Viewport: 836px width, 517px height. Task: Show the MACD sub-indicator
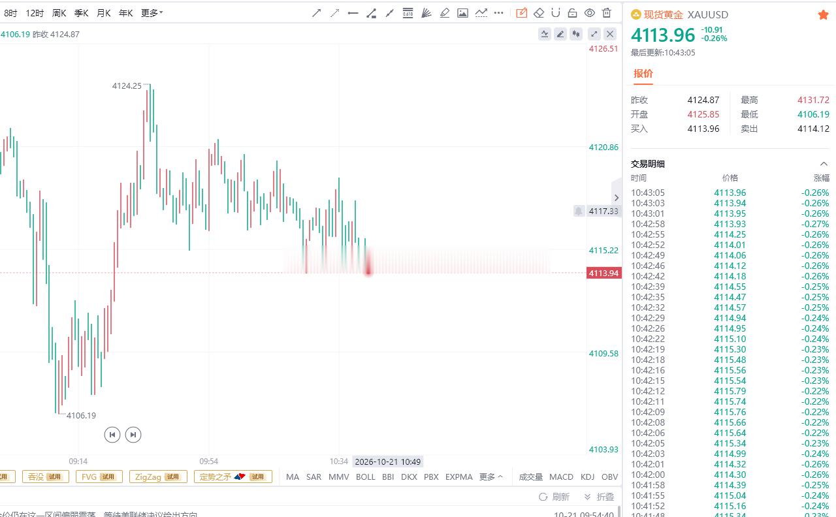562,477
